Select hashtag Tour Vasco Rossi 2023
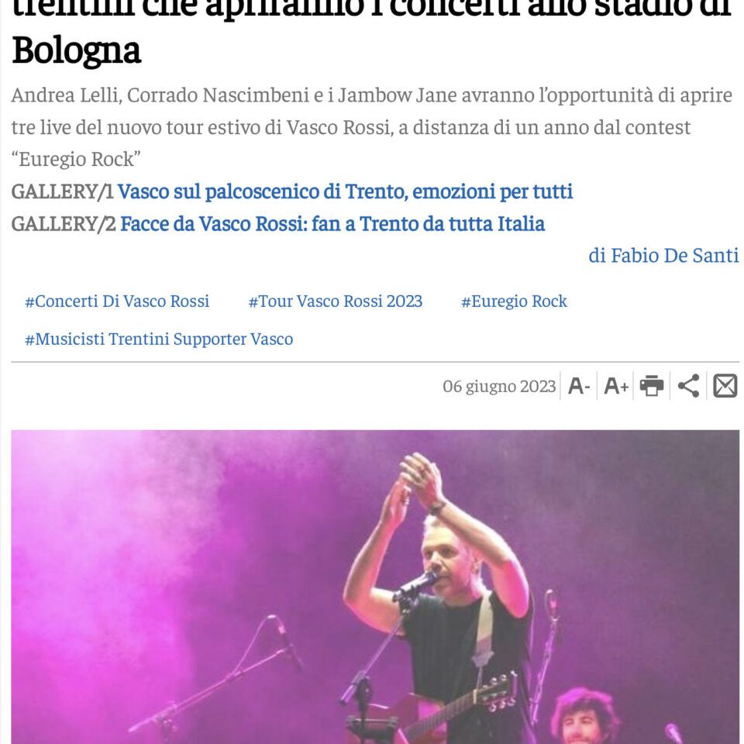 (x=335, y=301)
